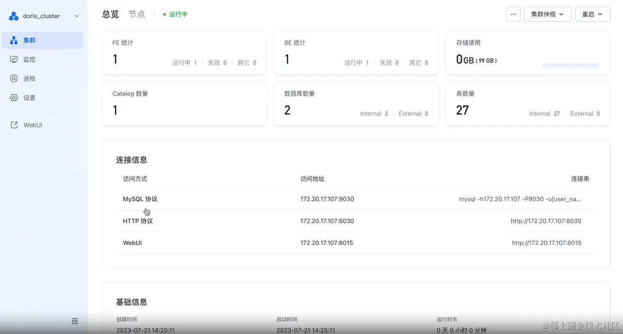Switch to the 总览 tab
This screenshot has width=623, height=334.
110,14
